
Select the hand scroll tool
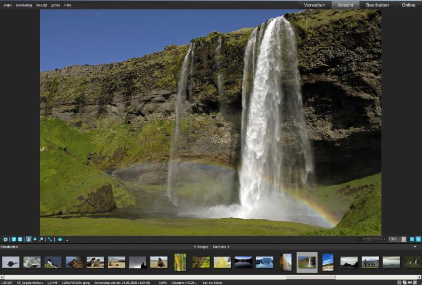click(x=28, y=239)
